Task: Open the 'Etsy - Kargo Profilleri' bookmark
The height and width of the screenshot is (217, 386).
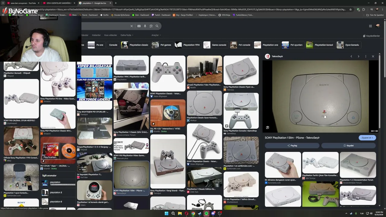Action: click(x=183, y=15)
